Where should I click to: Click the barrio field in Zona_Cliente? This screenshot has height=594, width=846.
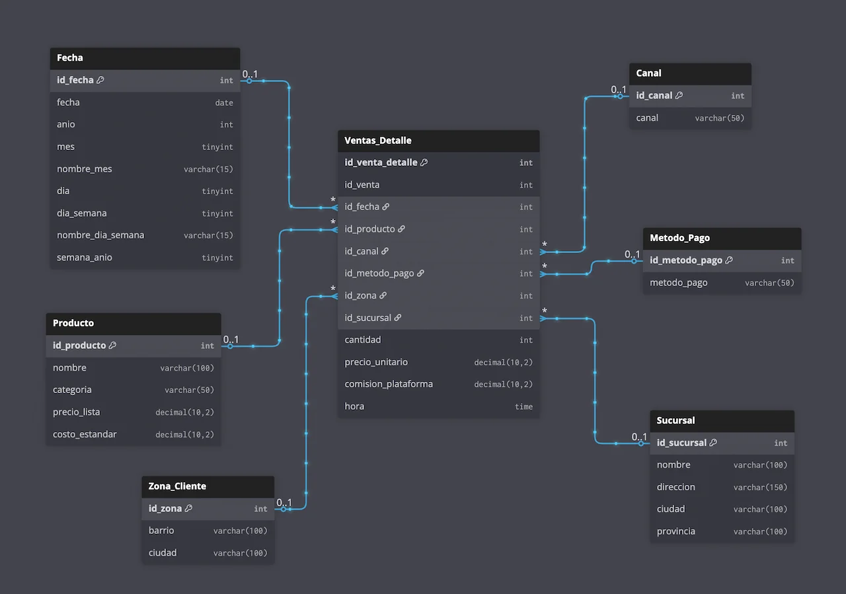point(161,530)
